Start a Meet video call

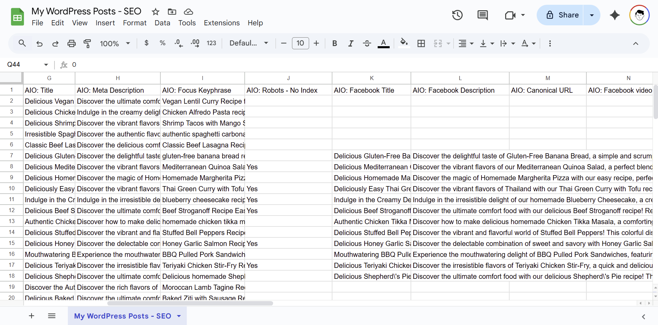(510, 15)
